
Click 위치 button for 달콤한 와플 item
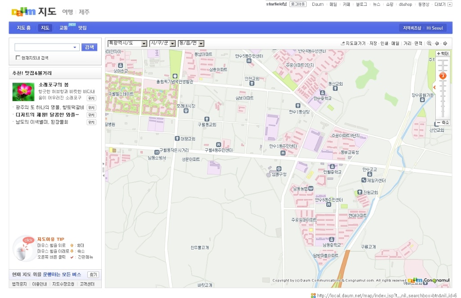91,115
